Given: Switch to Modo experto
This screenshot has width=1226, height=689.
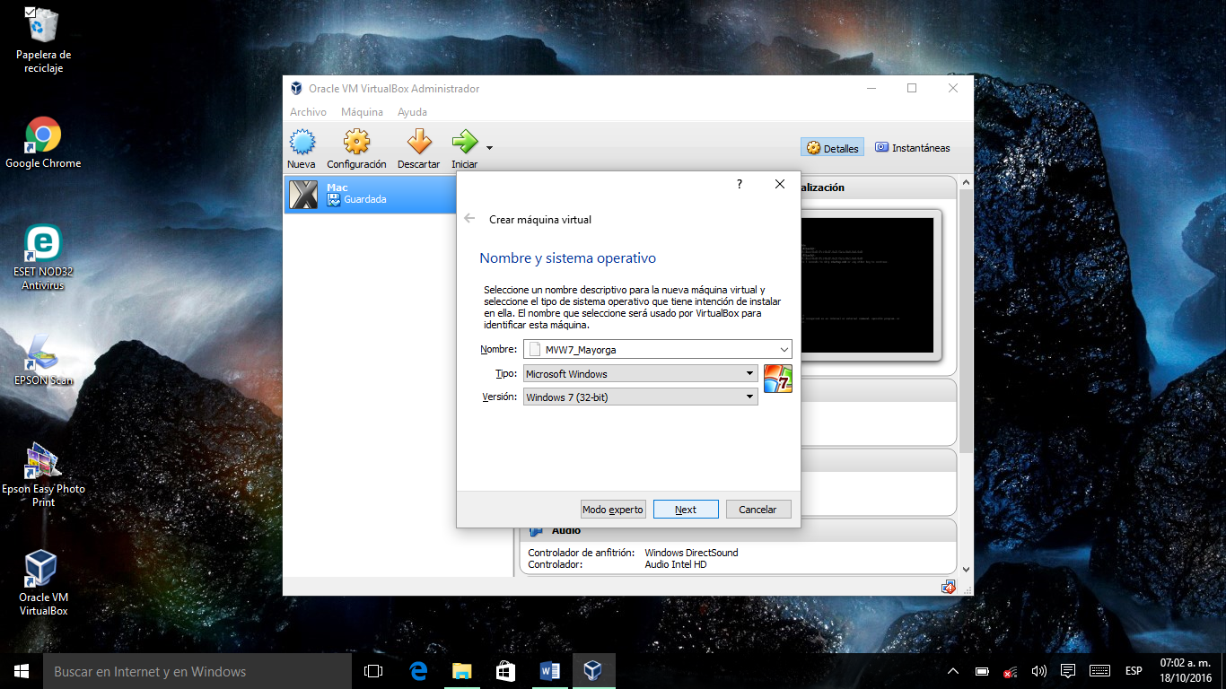Looking at the screenshot, I should click(x=613, y=509).
